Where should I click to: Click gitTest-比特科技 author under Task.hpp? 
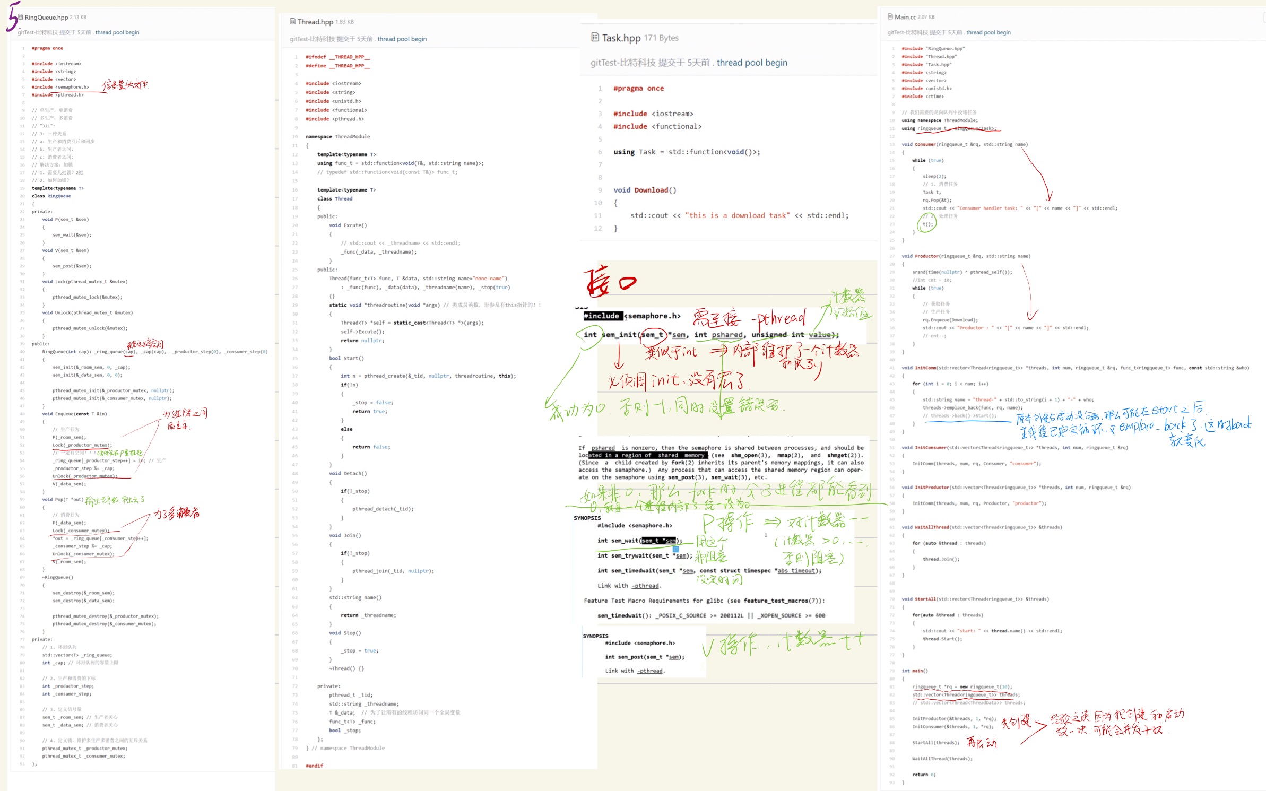point(623,63)
